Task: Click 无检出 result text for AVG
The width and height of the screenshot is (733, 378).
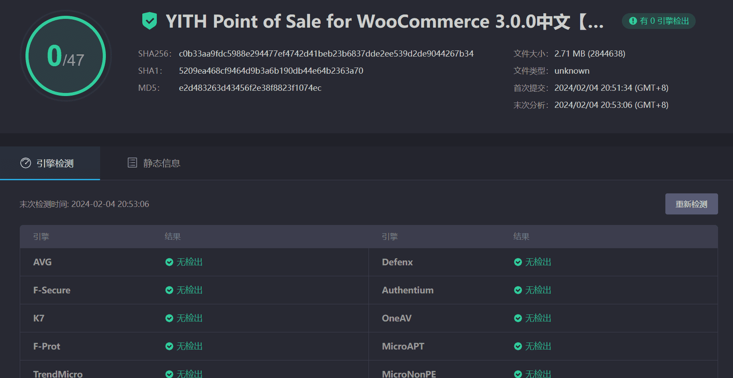Action: point(189,262)
